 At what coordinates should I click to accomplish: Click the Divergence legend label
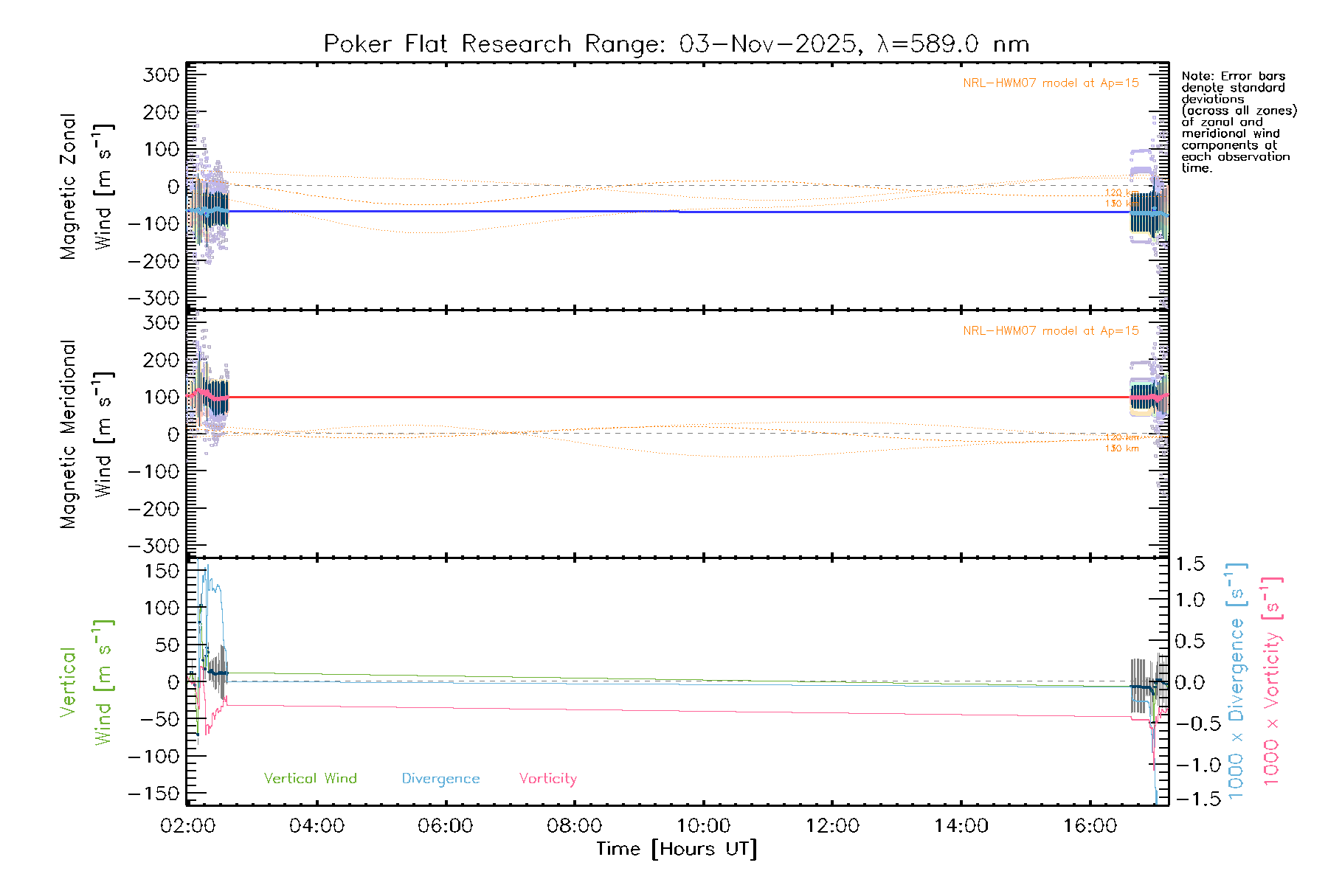click(440, 779)
